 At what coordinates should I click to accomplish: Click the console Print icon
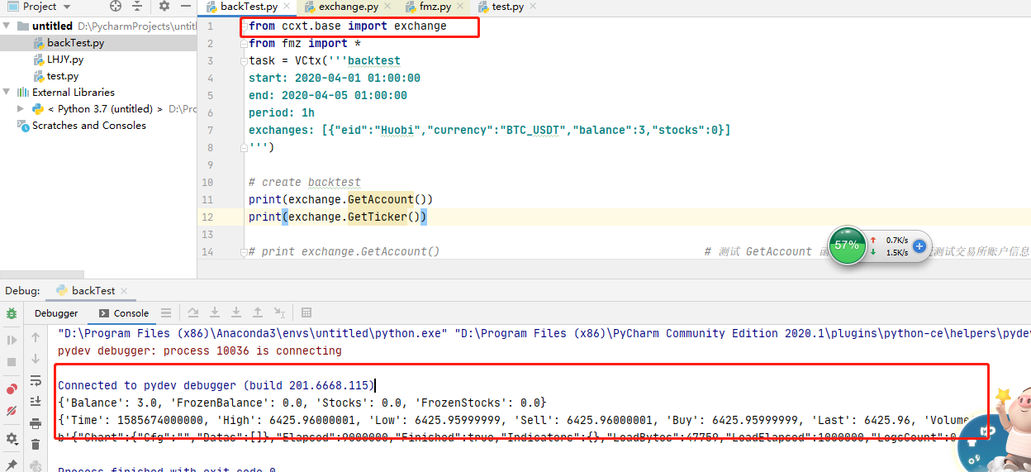tap(36, 423)
